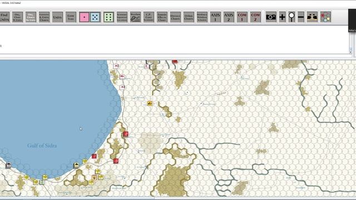Viewport: 356px width, 200px height.
Task: Open the AXIS 2 window
Action: click(x=229, y=17)
